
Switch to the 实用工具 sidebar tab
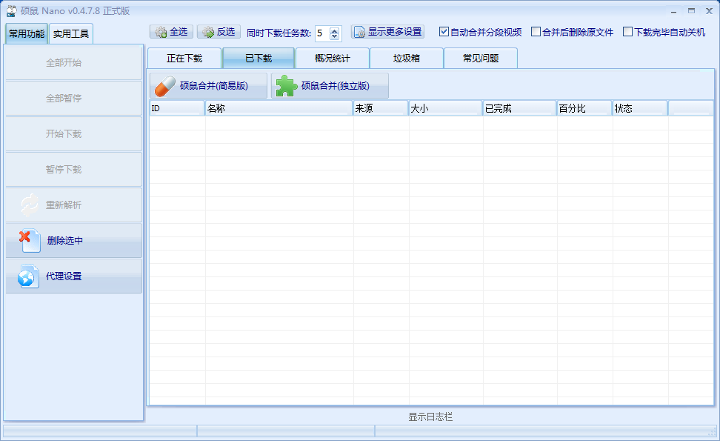pyautogui.click(x=70, y=34)
